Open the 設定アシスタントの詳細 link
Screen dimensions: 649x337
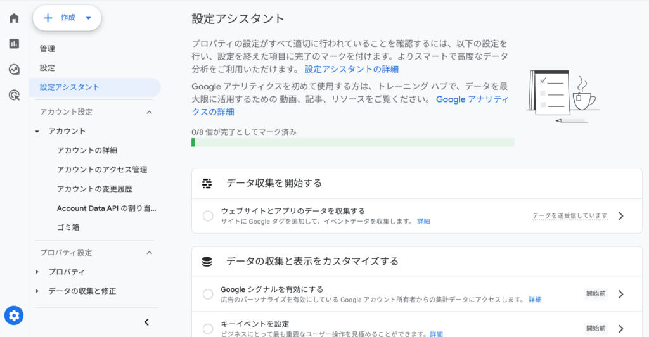(x=352, y=69)
